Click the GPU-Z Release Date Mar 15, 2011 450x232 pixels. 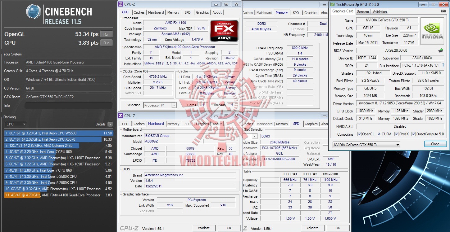tap(369, 43)
